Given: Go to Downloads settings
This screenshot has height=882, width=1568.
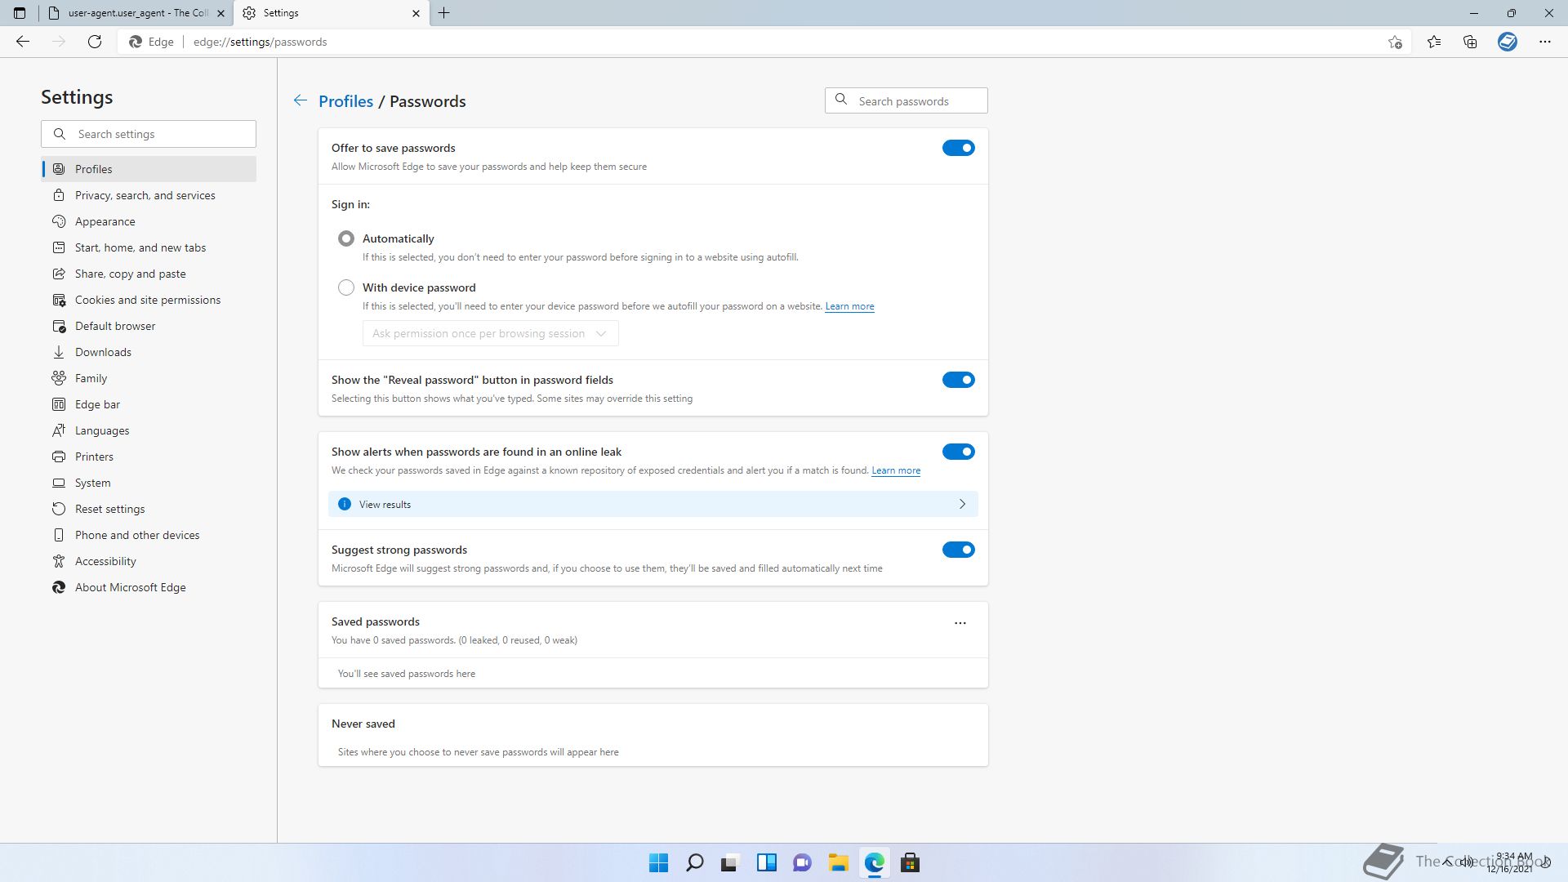Looking at the screenshot, I should (x=149, y=352).
